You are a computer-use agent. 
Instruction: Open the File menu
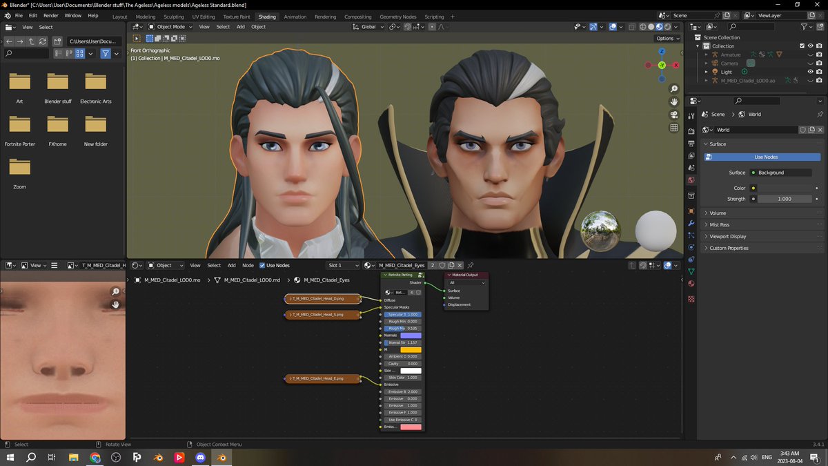[18, 15]
